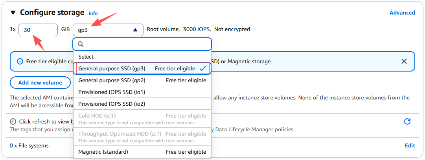Click the clock icon beside 'Click refresh'

click(13, 121)
